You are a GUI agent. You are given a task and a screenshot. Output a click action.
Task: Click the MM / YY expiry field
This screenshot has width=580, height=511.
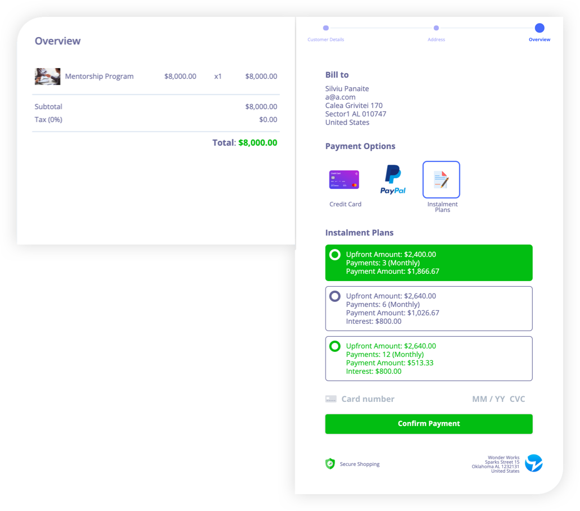click(x=488, y=399)
